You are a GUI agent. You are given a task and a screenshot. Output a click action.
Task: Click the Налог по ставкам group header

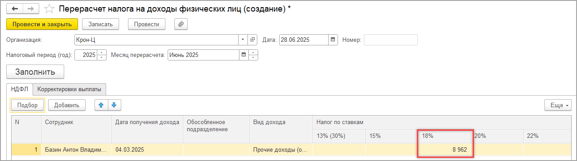(442, 122)
